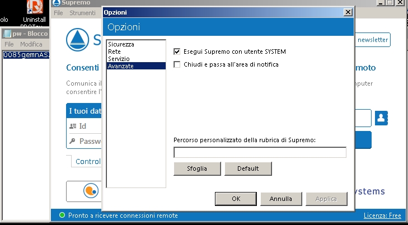Screen dimensions: 408x225
Task: Open the Modifica menu in Blocco note
Action: pos(31,44)
